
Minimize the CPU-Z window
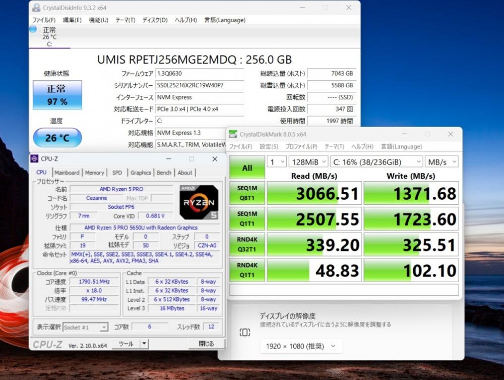click(x=168, y=158)
